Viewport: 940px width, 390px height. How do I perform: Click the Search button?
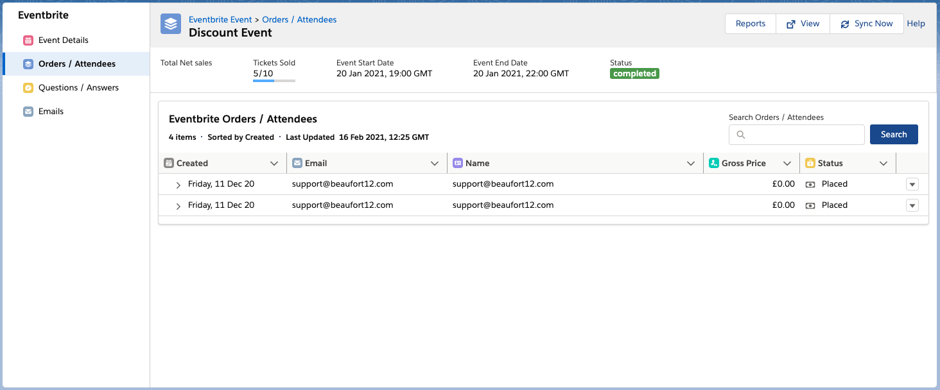[894, 135]
